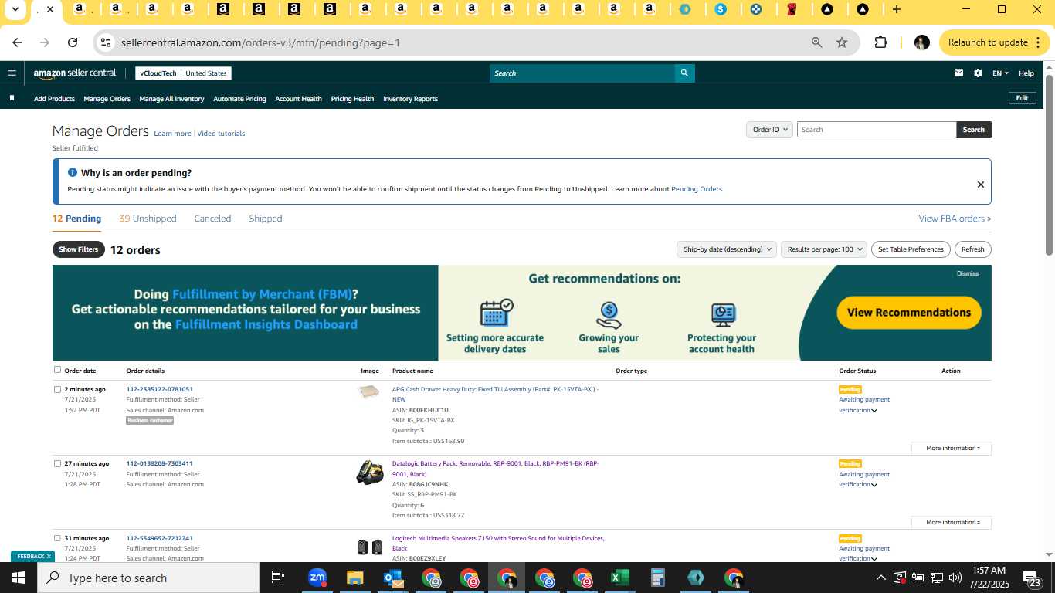Click the Refresh orders button
1055x593 pixels.
[972, 249]
